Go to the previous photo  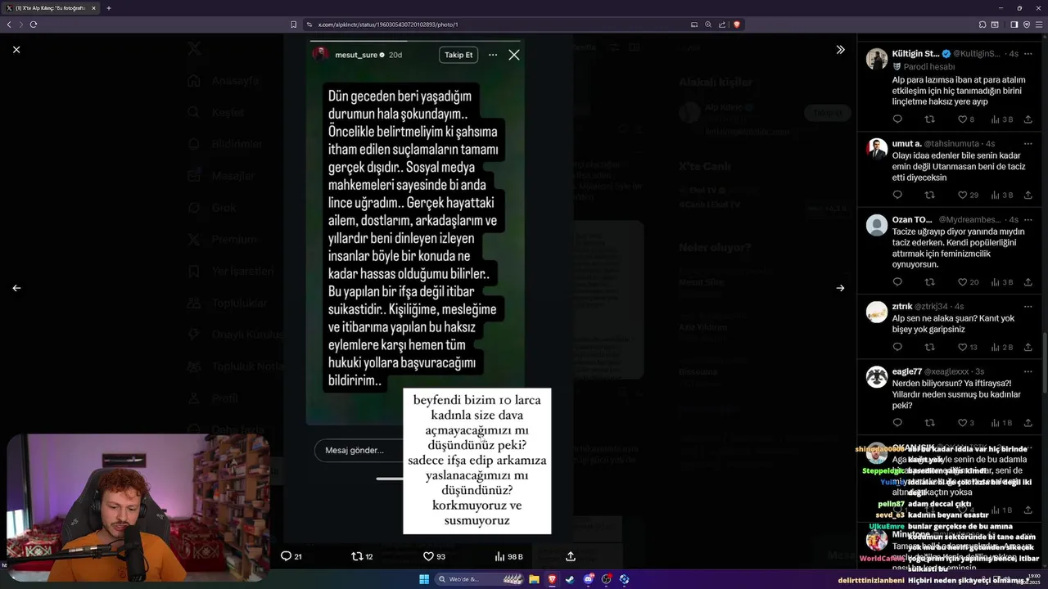pos(16,288)
